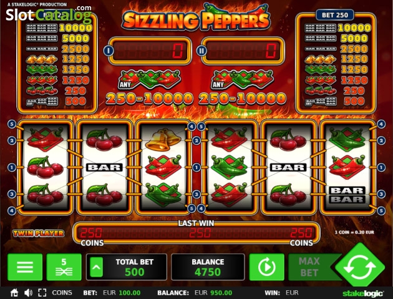This screenshot has height=299, width=393.
Task: Open the Stakelogic logo link
Action: 363,293
